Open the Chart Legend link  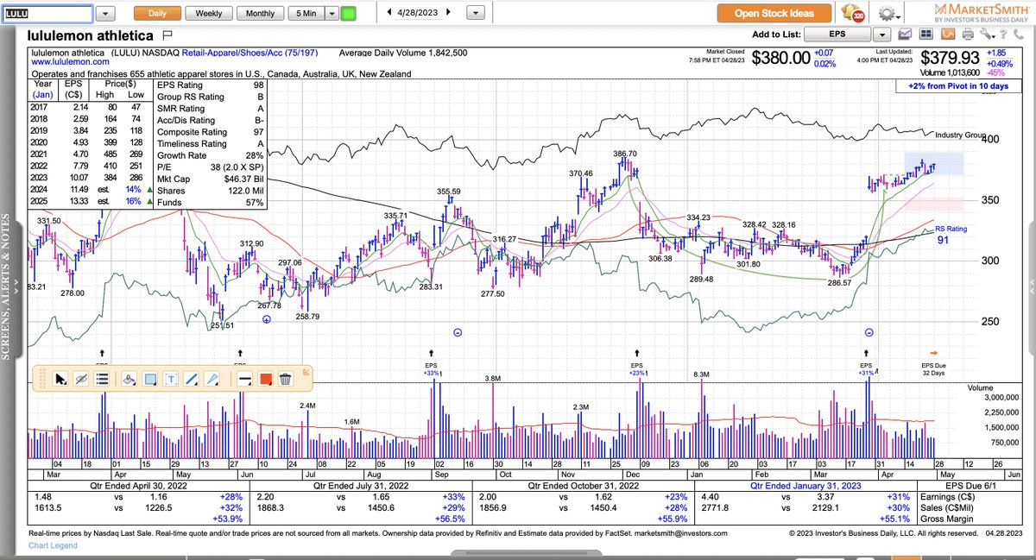[x=54, y=545]
